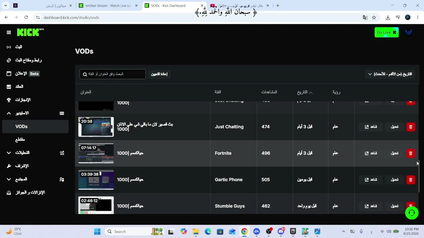Screen dimensions: 424x238
Task: Expand the المجتمع section in the sidebar
Action: point(9,179)
